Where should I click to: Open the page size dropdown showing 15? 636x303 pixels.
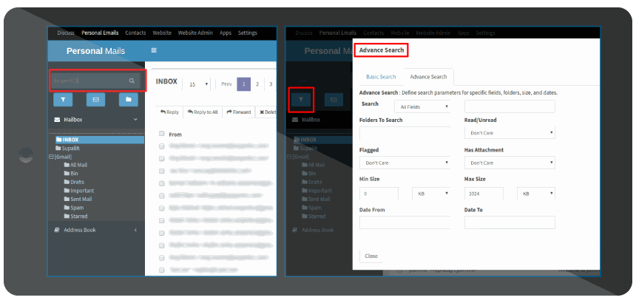pos(198,84)
